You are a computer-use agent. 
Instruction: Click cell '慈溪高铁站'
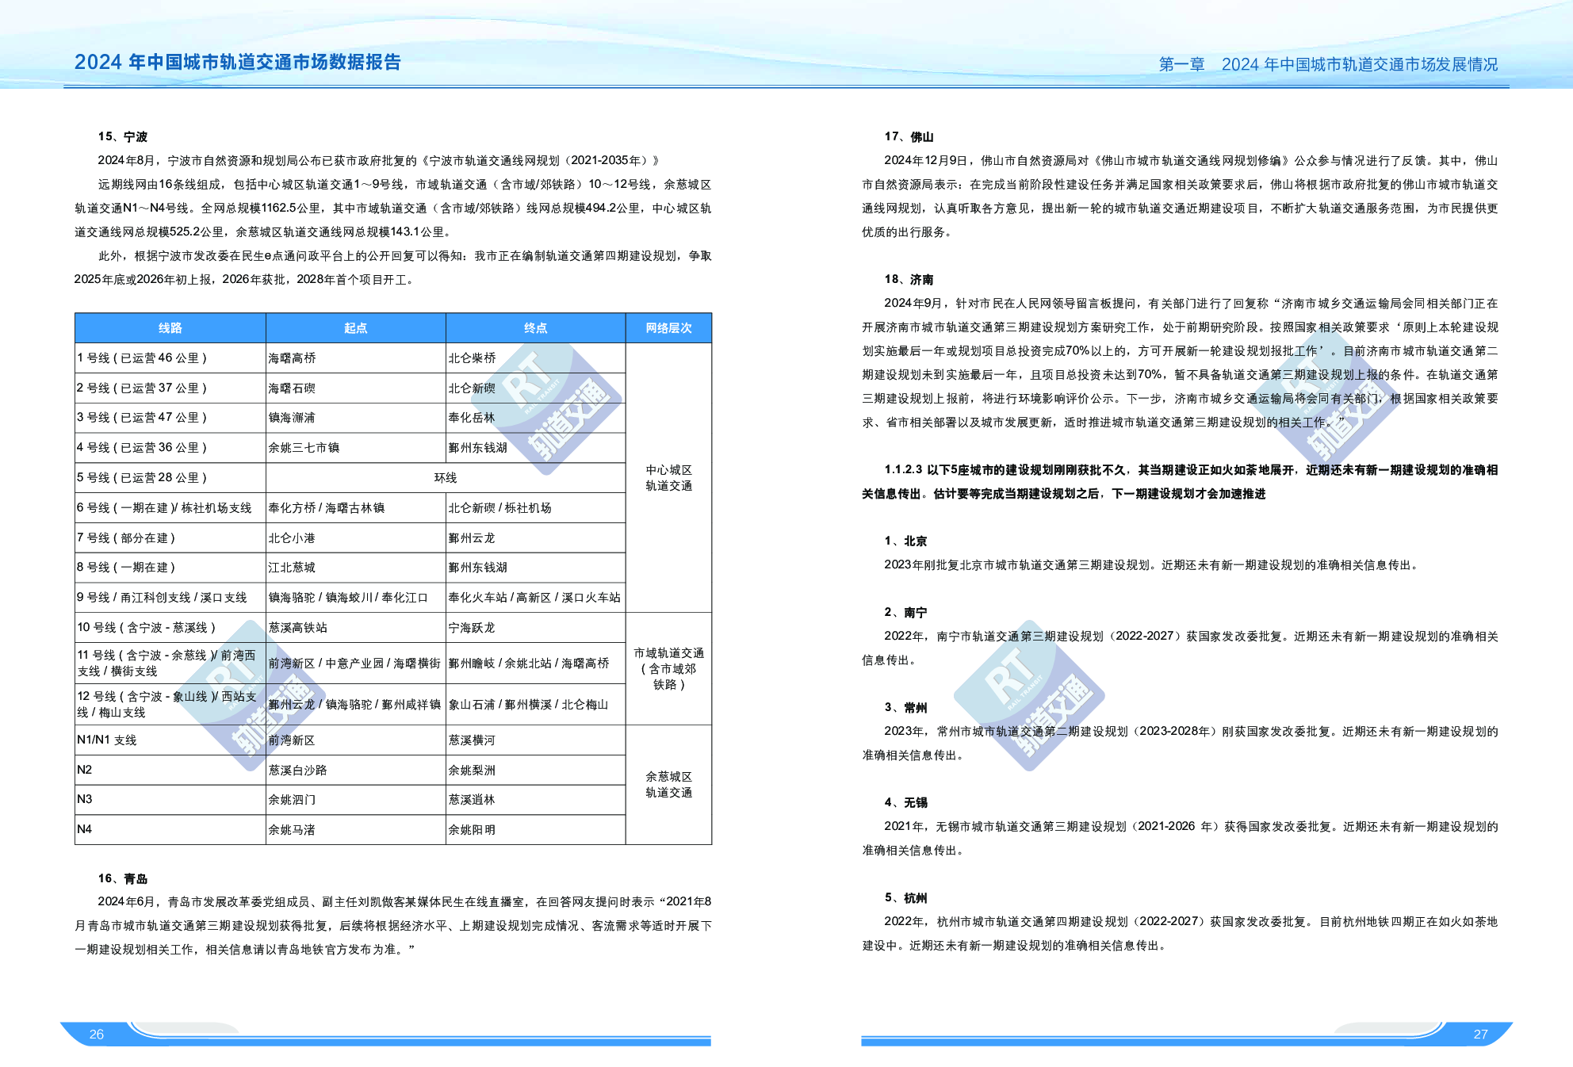tap(355, 627)
